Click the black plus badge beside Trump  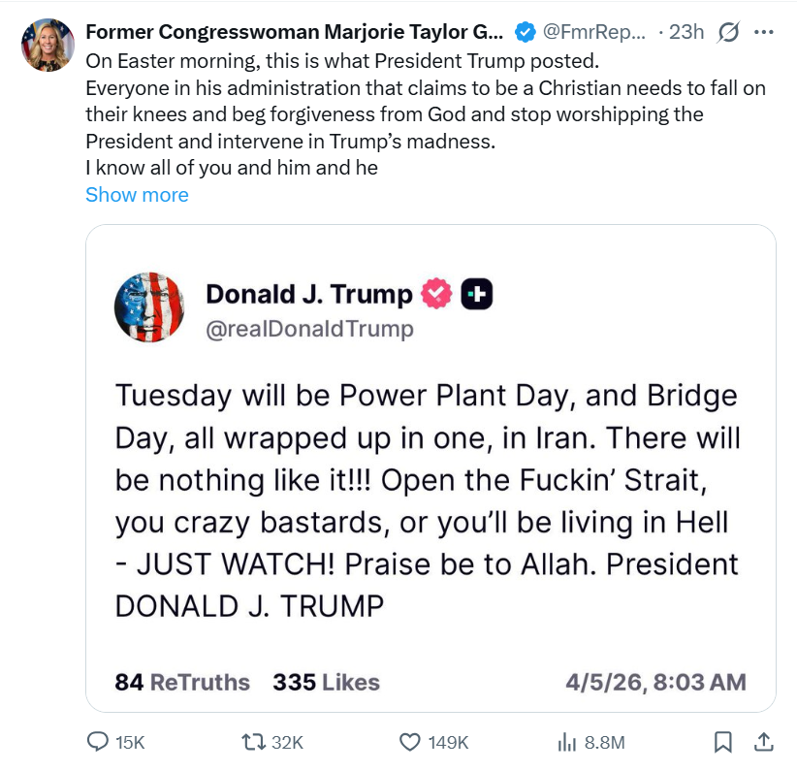tap(477, 294)
